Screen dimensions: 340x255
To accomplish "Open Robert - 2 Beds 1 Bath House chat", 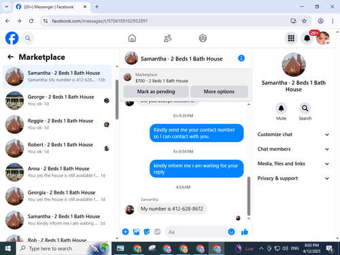I will click(57, 148).
